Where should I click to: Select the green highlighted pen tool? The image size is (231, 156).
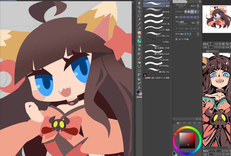pos(139,41)
